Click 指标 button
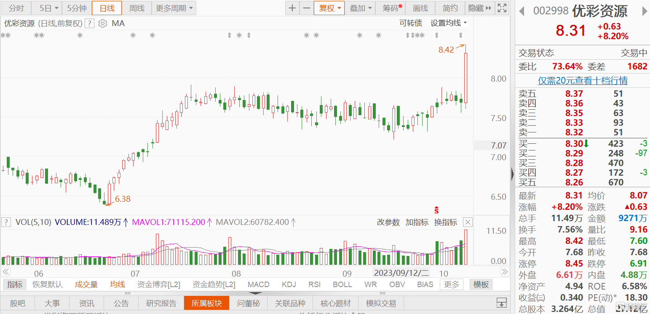 point(15,285)
